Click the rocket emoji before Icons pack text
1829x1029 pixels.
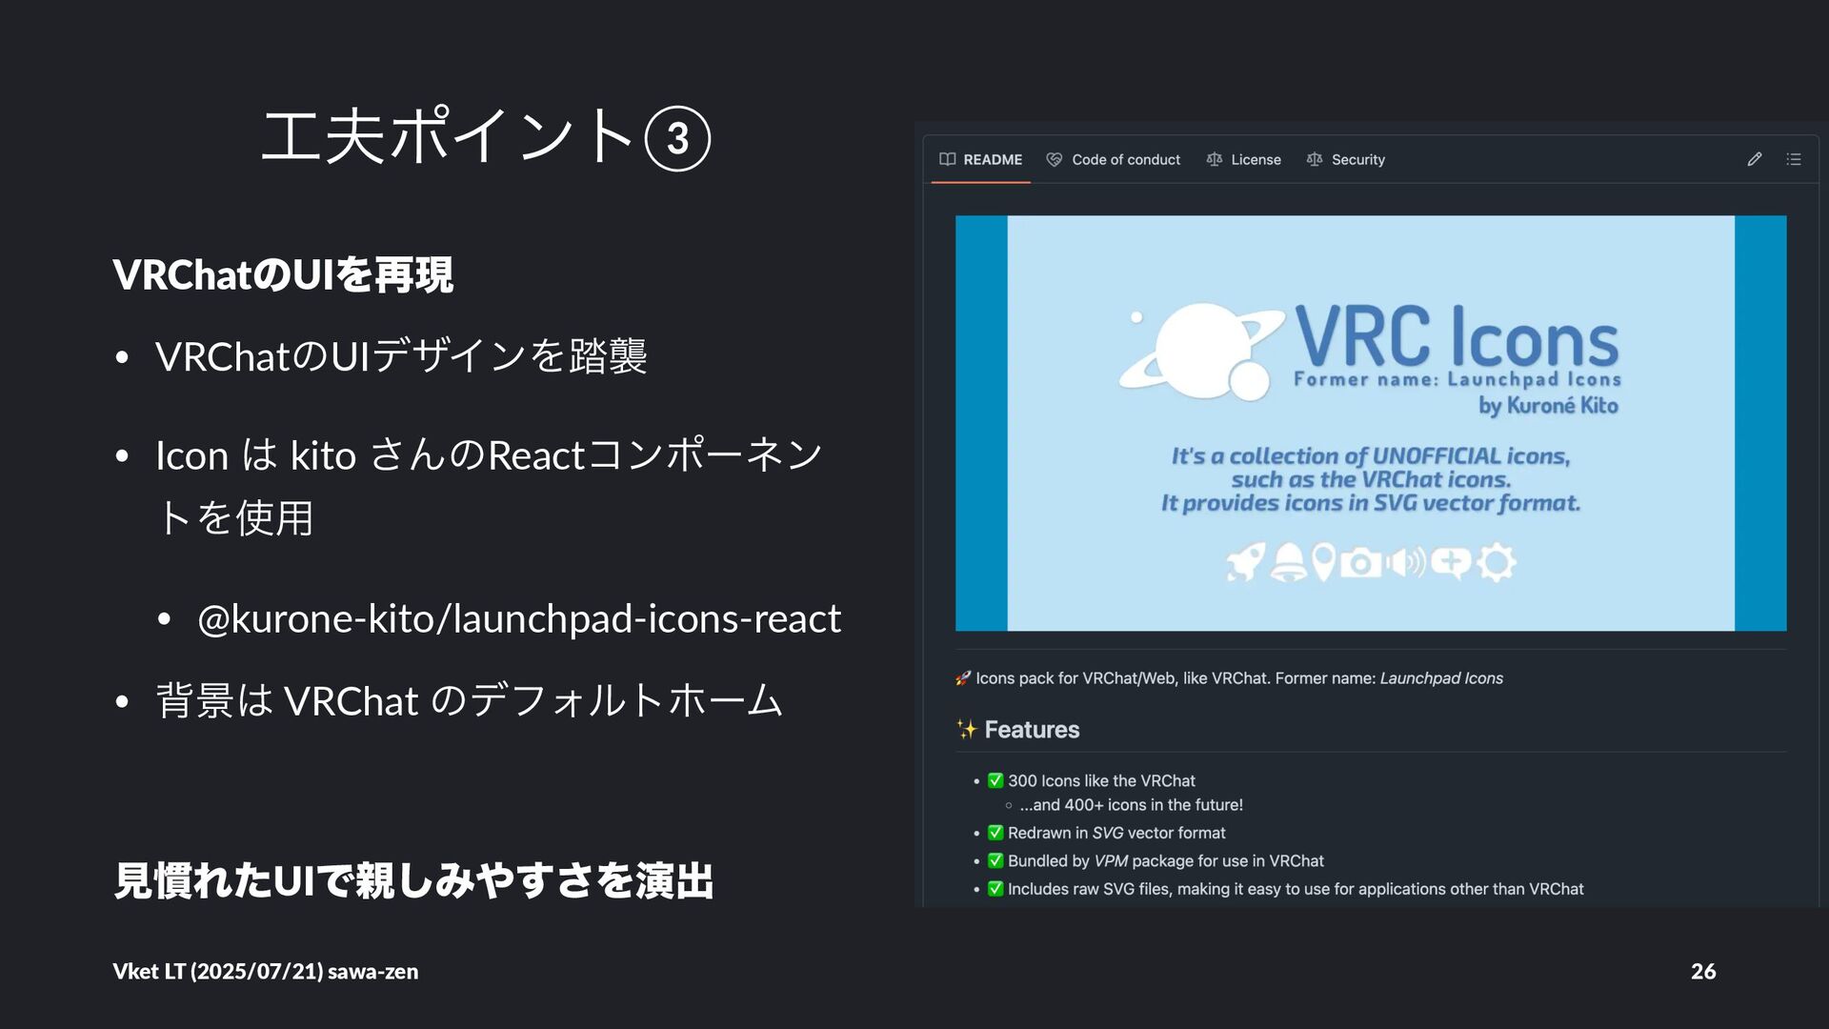tap(963, 678)
